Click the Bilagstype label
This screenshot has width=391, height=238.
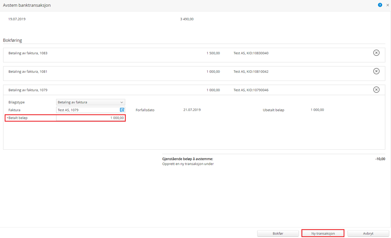coord(16,102)
